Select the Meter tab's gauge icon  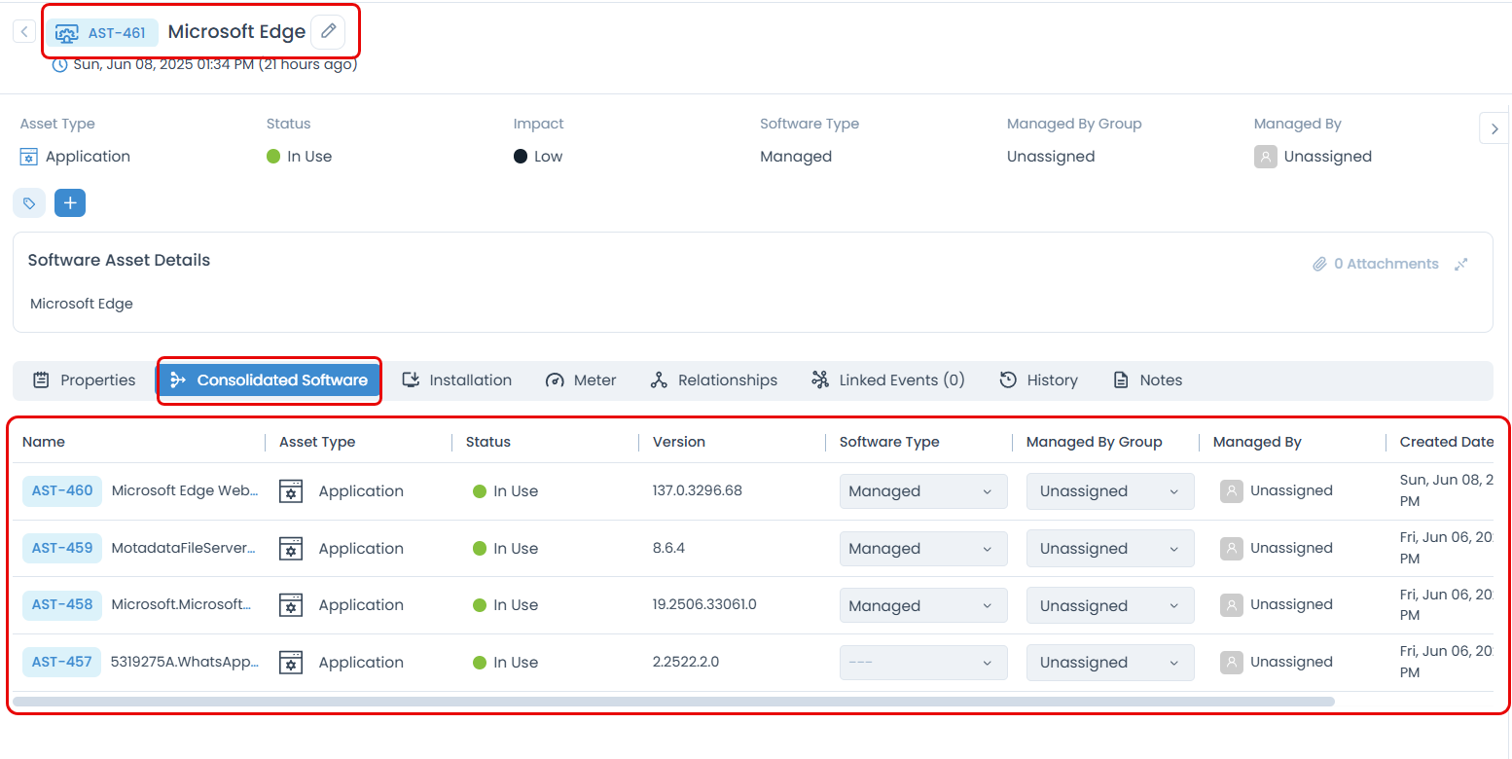555,379
